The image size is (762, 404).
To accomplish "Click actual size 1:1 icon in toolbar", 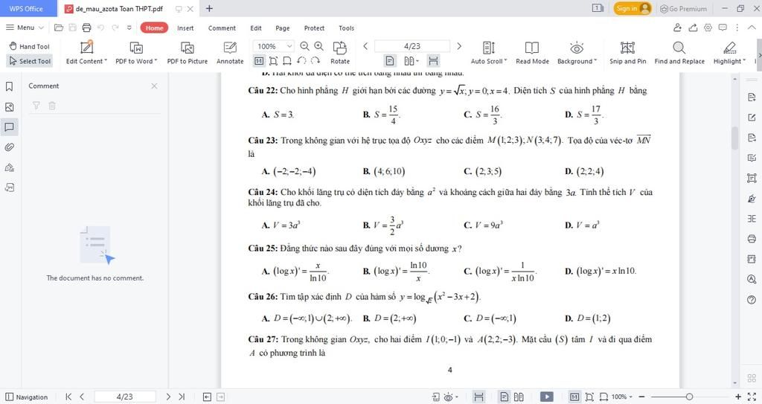I will tap(259, 61).
